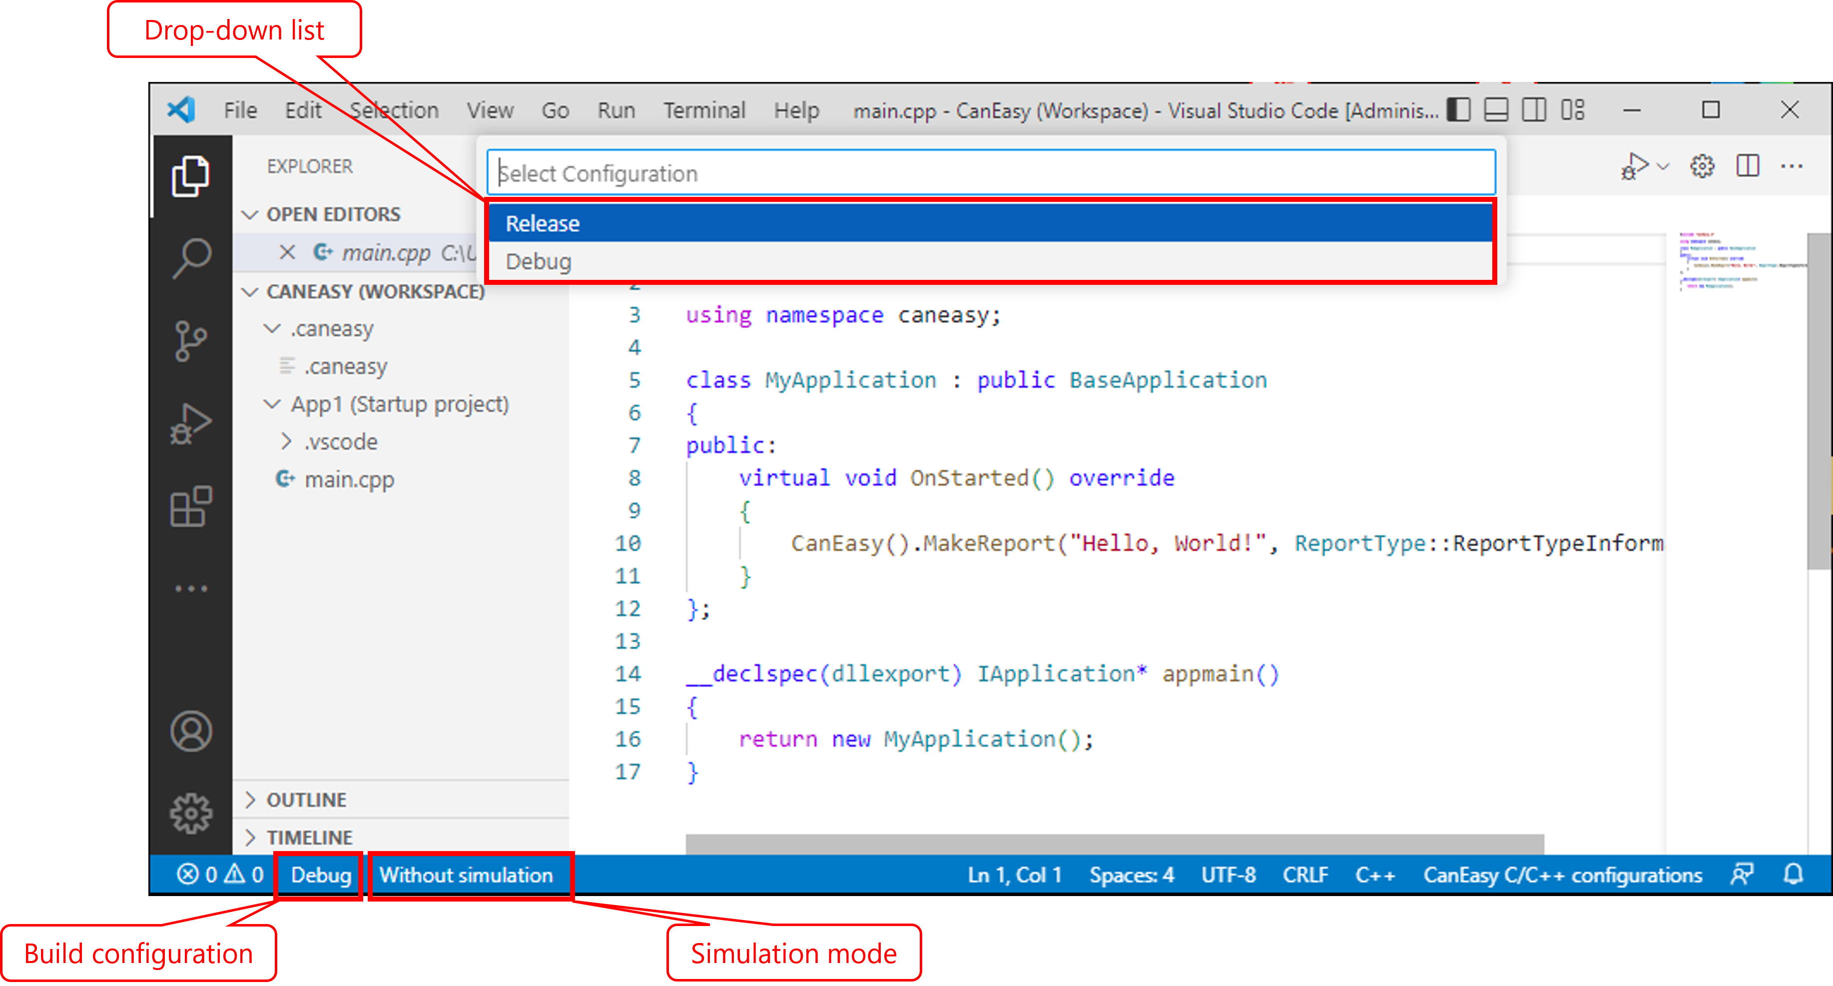
Task: Open the View menu
Action: click(490, 110)
